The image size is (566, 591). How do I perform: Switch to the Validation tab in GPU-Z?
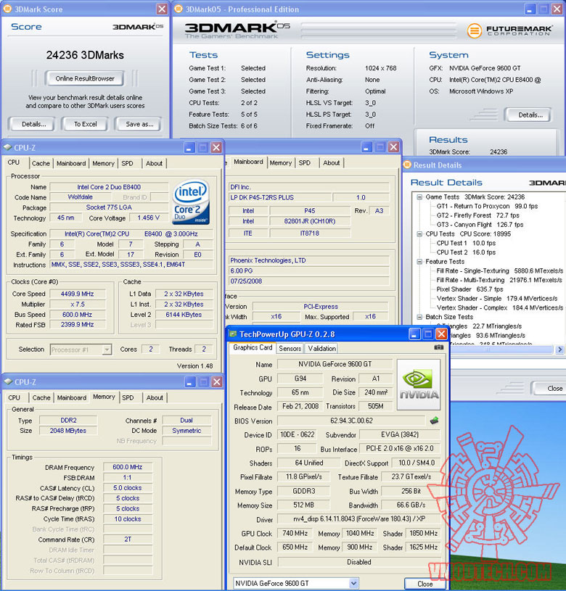(321, 349)
